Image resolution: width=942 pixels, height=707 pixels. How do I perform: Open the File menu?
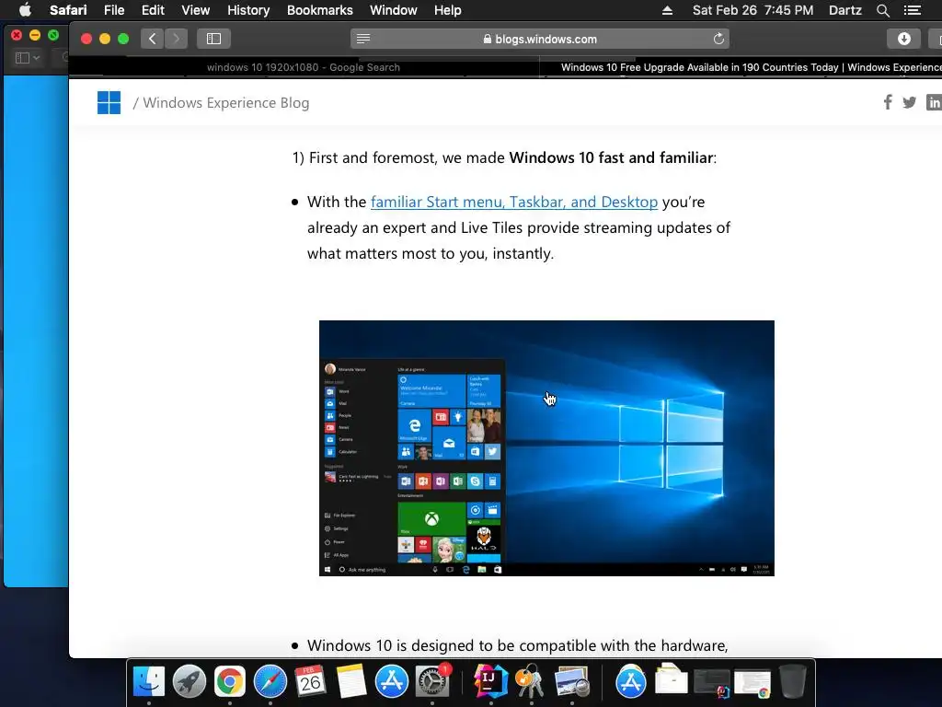point(114,10)
